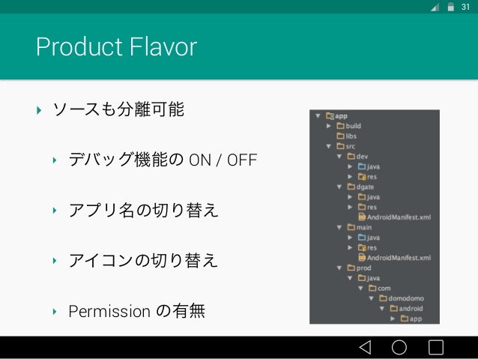The image size is (478, 359).
Task: Tap the Android recent apps square button
Action: coord(436,347)
